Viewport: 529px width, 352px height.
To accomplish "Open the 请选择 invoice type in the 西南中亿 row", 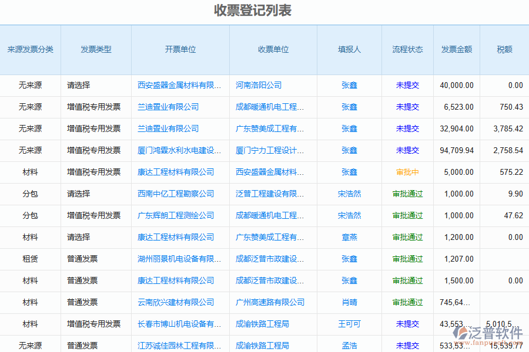I will click(79, 194).
